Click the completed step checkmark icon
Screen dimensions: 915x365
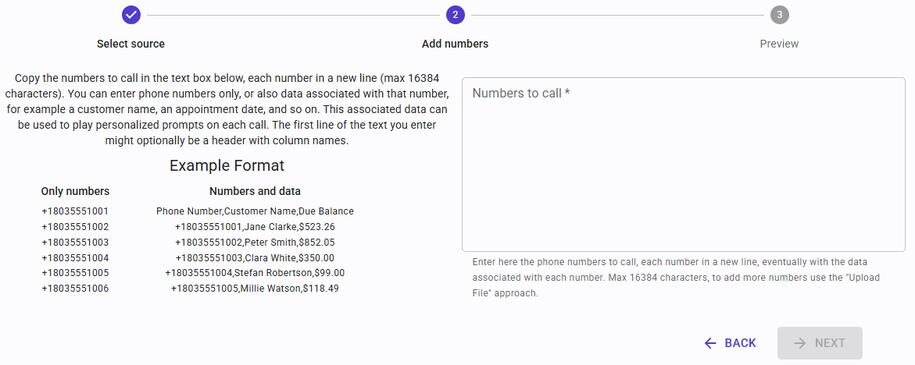(131, 15)
